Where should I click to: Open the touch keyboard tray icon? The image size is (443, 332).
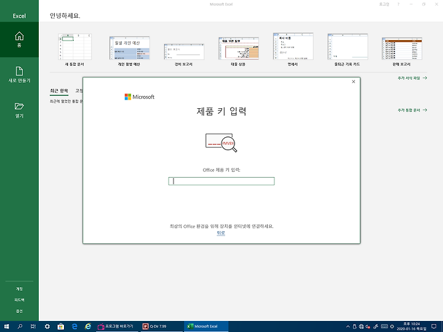384,326
